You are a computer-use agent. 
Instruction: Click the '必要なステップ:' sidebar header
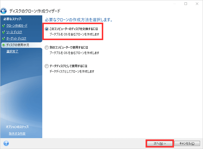point(12,19)
